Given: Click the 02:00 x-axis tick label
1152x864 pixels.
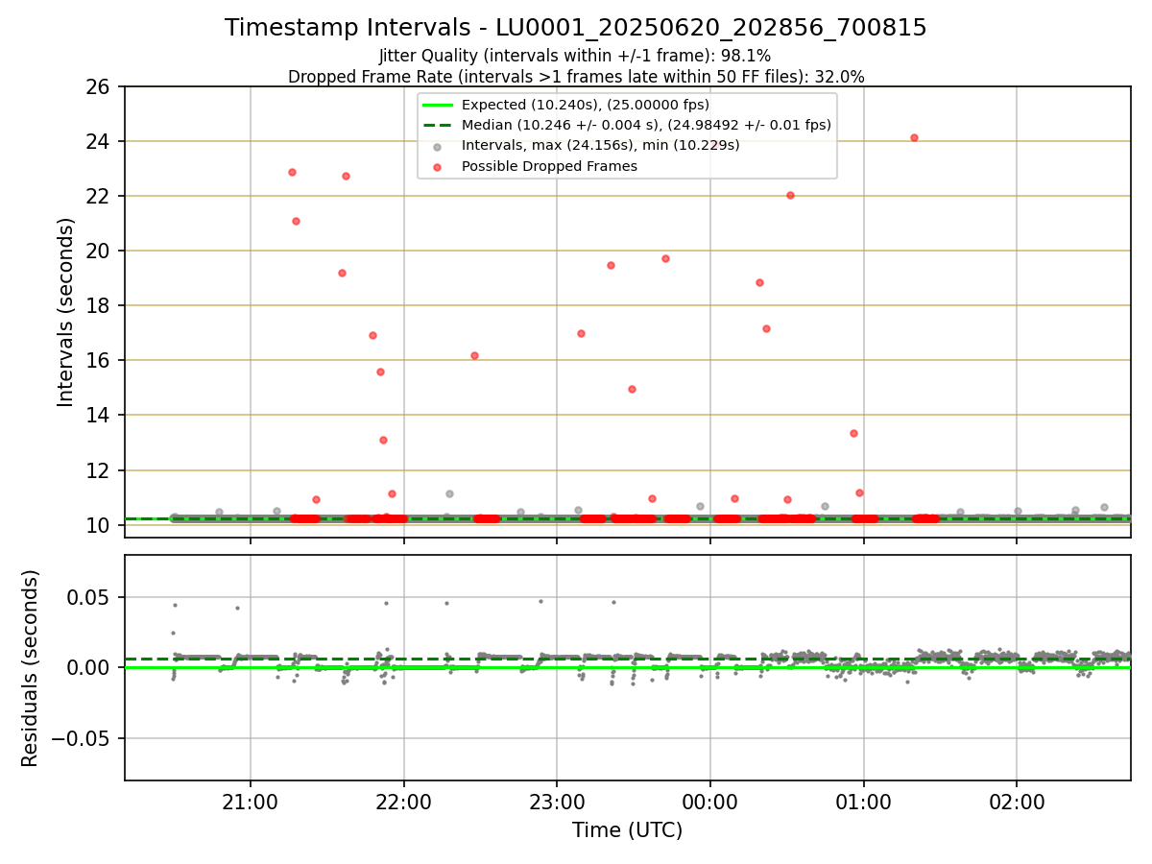Looking at the screenshot, I should tap(1017, 803).
